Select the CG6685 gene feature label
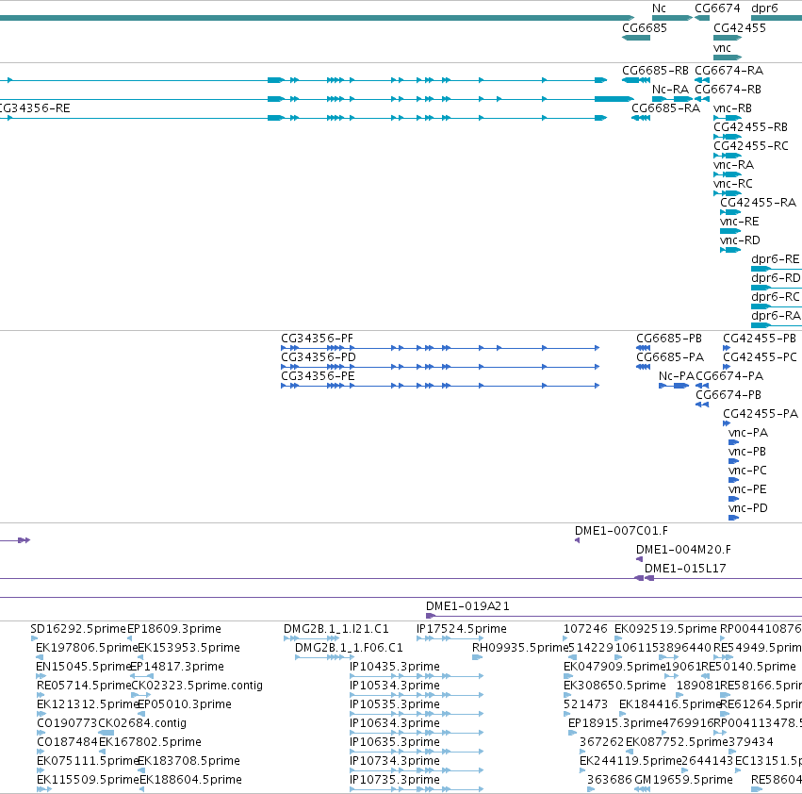Screen dimensions: 802x794 pyautogui.click(x=645, y=27)
